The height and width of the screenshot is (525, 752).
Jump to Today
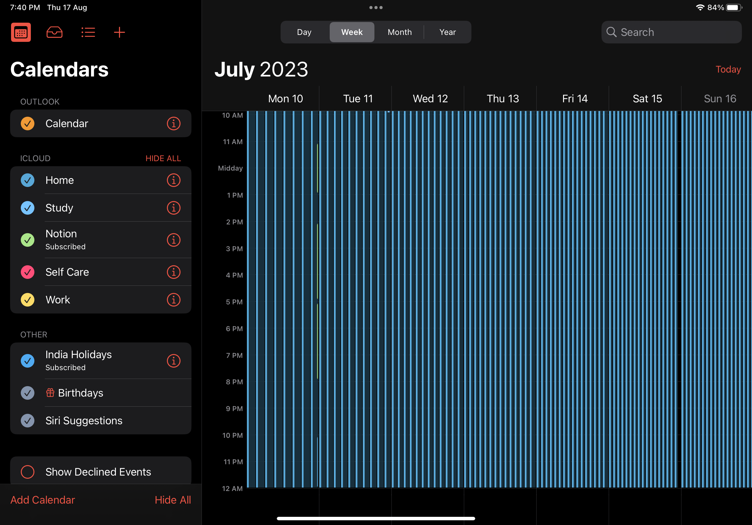pos(728,69)
